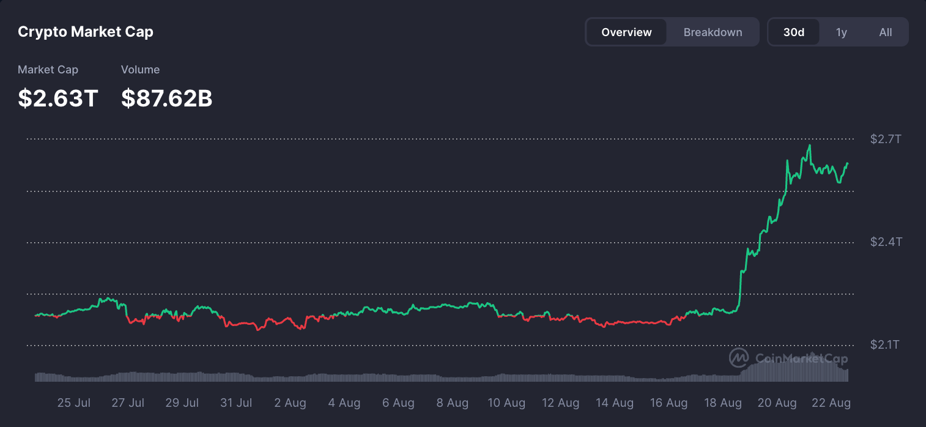Click the 29 Jul date label
Screen dimensions: 926x427
click(182, 403)
